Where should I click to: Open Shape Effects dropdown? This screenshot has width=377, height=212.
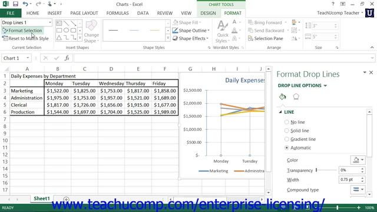[x=207, y=38]
